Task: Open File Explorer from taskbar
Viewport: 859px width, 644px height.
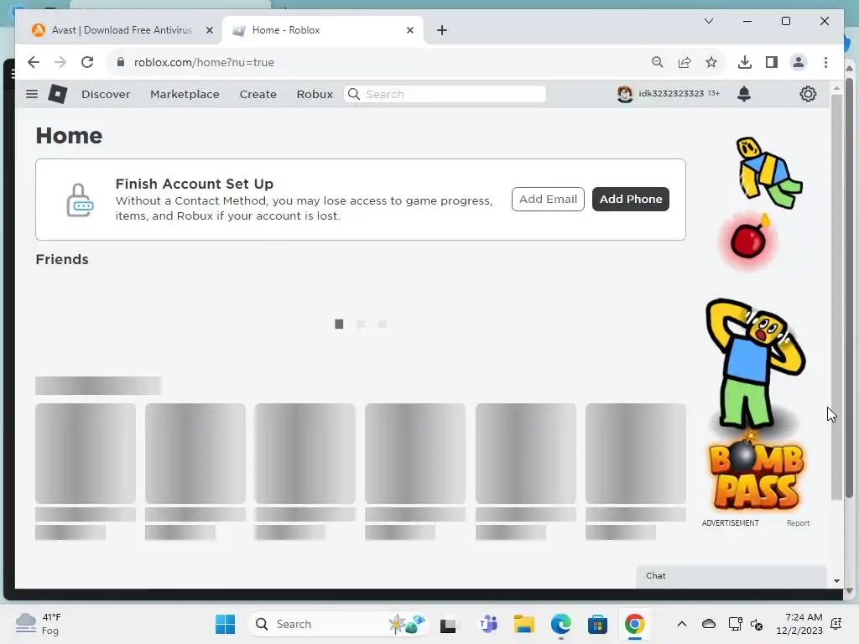Action: 523,624
